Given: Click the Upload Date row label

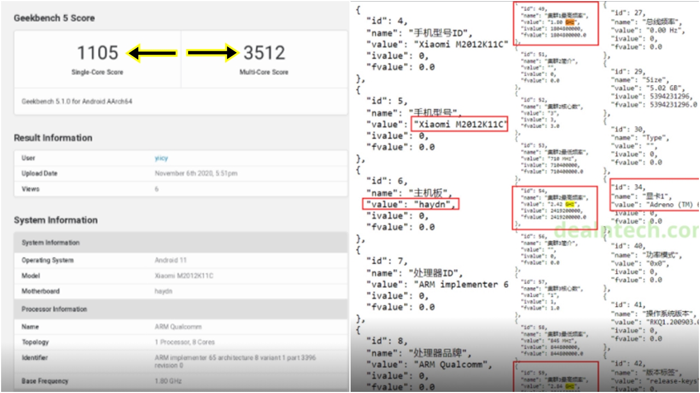Looking at the screenshot, I should pyautogui.click(x=39, y=174).
